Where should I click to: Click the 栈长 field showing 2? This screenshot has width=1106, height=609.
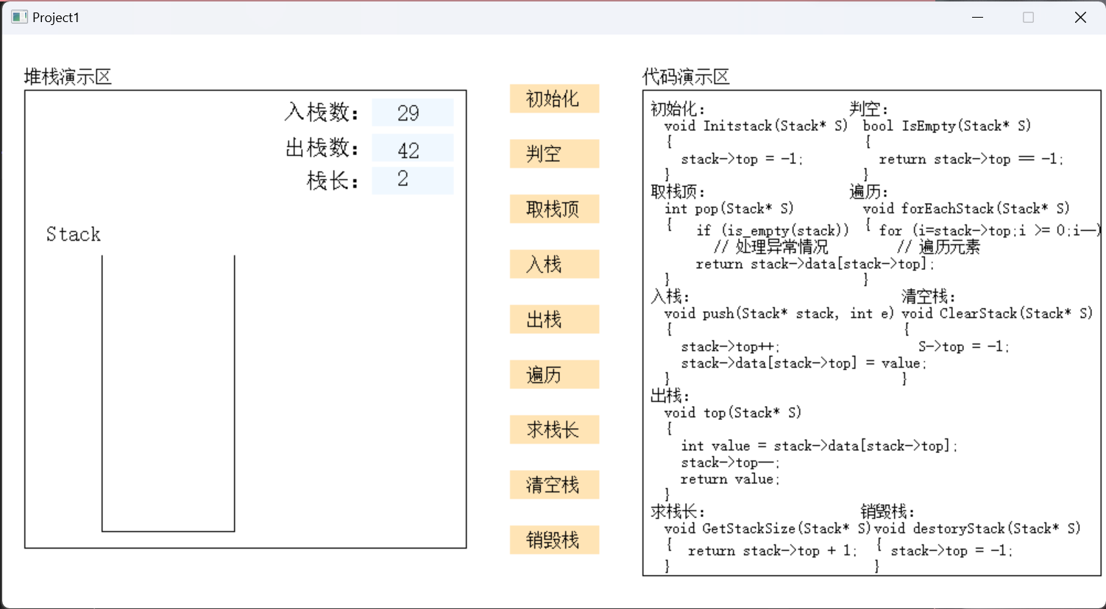[412, 180]
